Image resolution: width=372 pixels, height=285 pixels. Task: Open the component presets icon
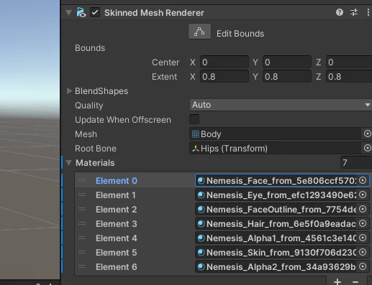tap(354, 12)
